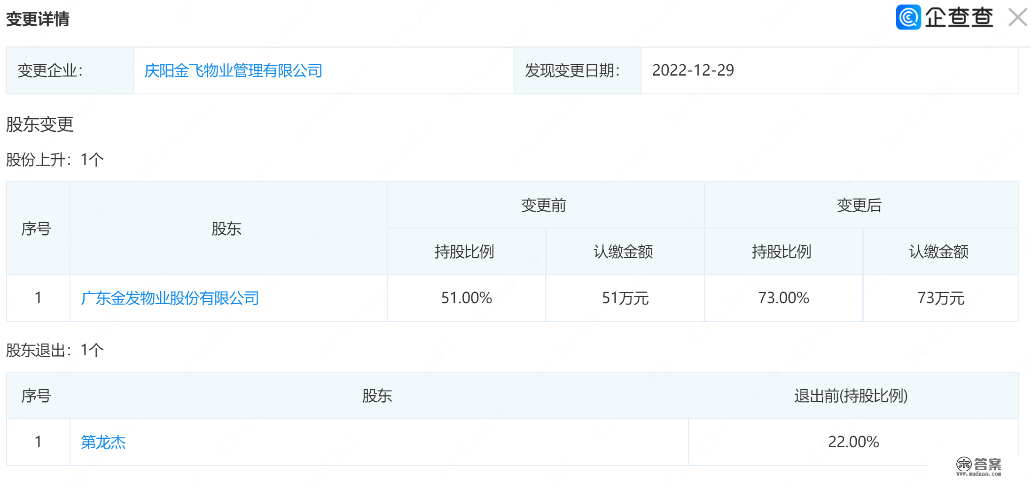Select the 51.00% before-change ratio cell
Image resolution: width=1032 pixels, height=482 pixels.
pos(466,298)
